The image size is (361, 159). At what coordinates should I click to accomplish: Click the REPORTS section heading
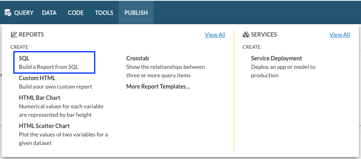pyautogui.click(x=31, y=35)
